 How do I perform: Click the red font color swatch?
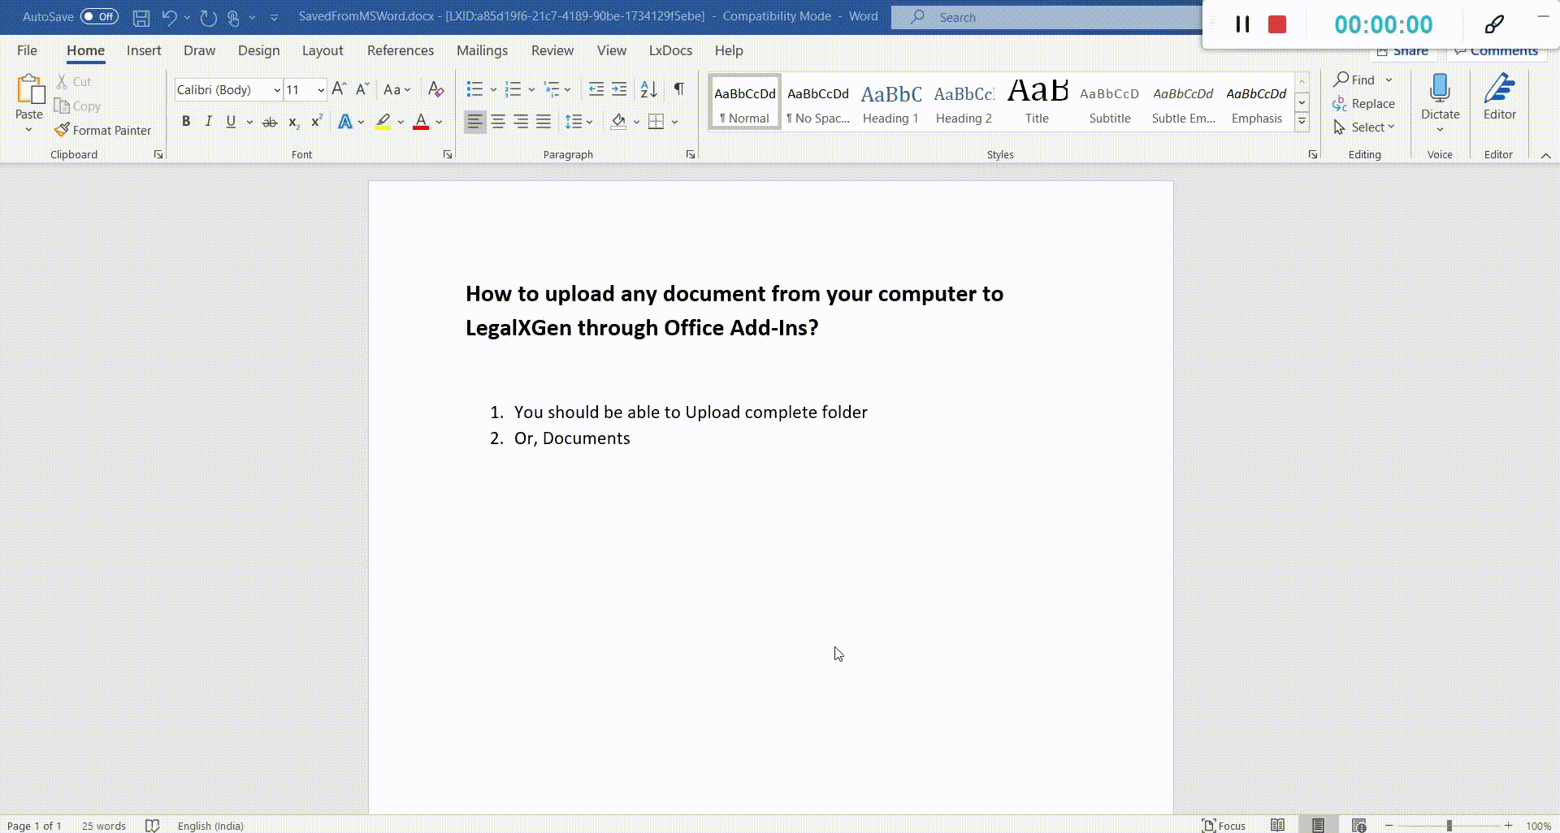pyautogui.click(x=421, y=122)
